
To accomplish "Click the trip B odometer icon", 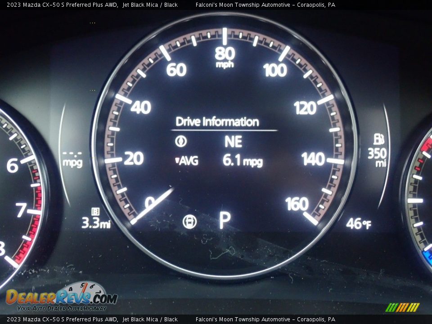I will [x=95, y=211].
